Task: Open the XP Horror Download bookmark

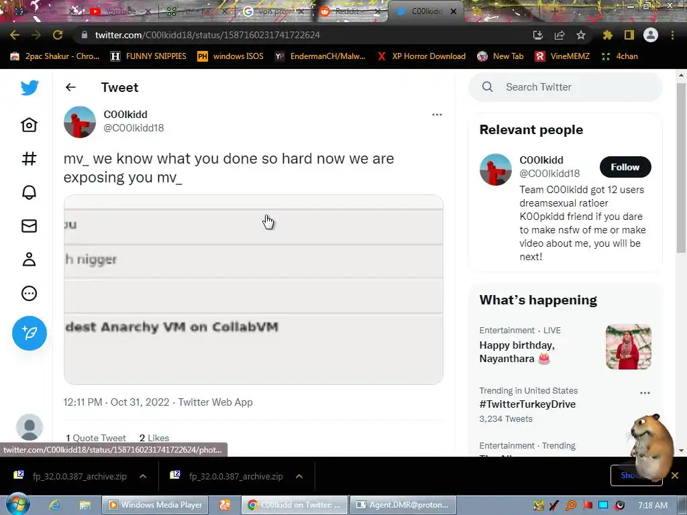Action: (421, 56)
